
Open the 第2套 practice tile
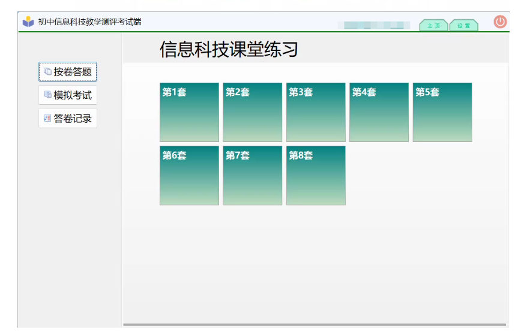click(x=252, y=112)
